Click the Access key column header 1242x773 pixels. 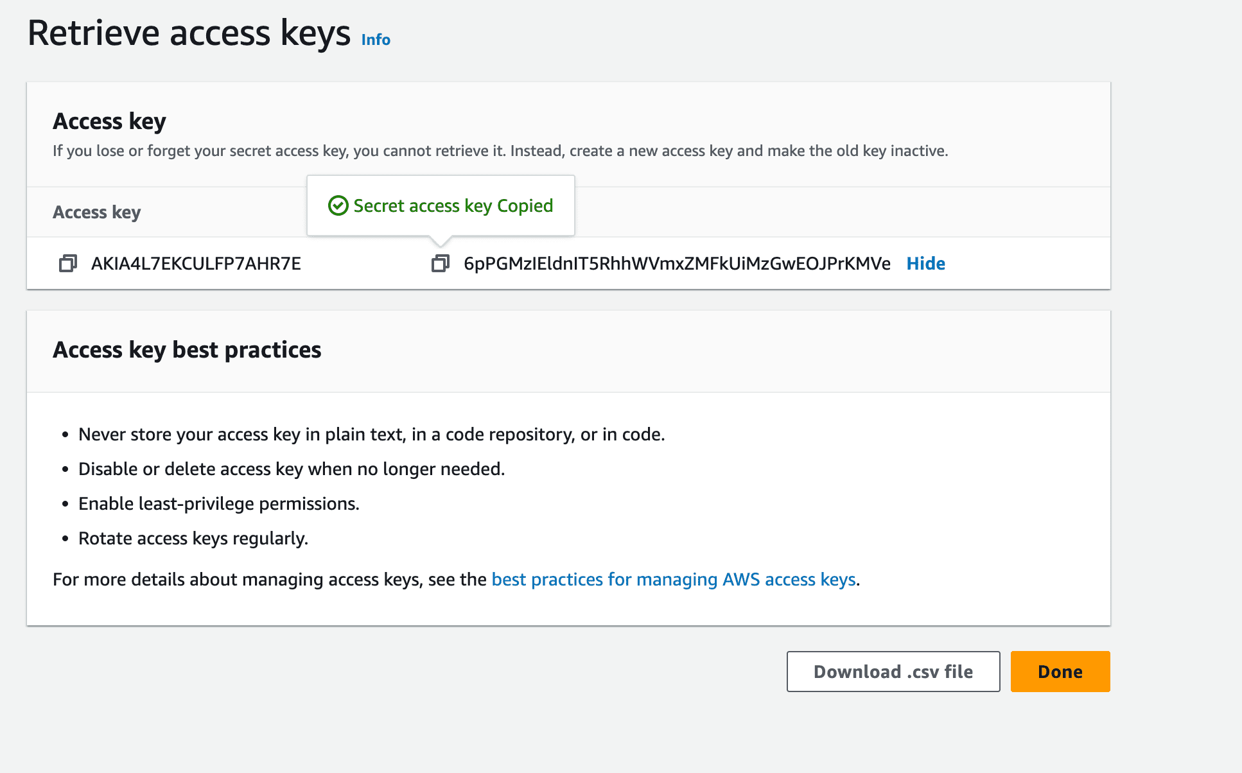coord(96,212)
